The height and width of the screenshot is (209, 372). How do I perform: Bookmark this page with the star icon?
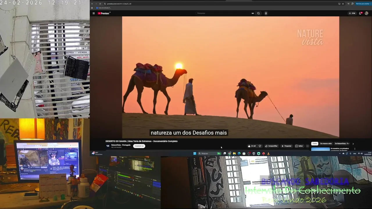[x=343, y=4]
